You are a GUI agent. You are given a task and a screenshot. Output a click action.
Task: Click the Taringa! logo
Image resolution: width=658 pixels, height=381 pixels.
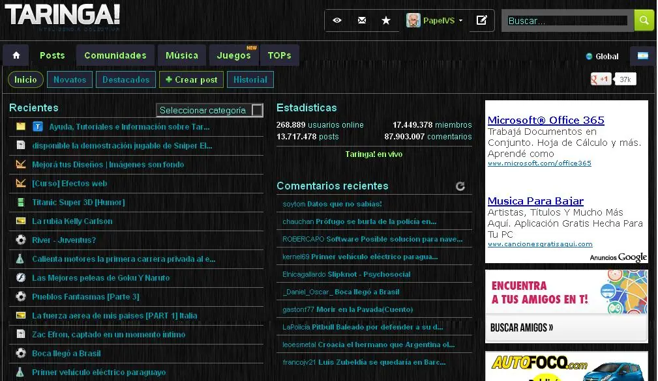(x=62, y=16)
